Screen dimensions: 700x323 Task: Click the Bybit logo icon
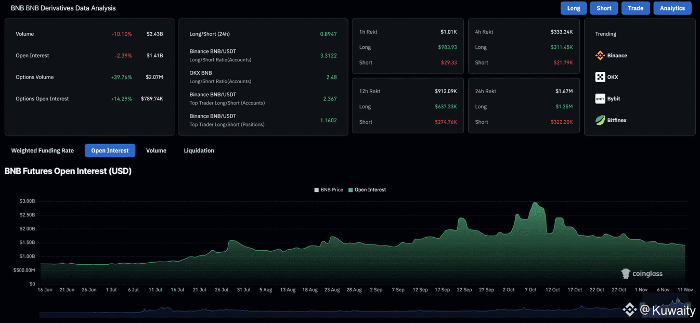[x=600, y=99]
